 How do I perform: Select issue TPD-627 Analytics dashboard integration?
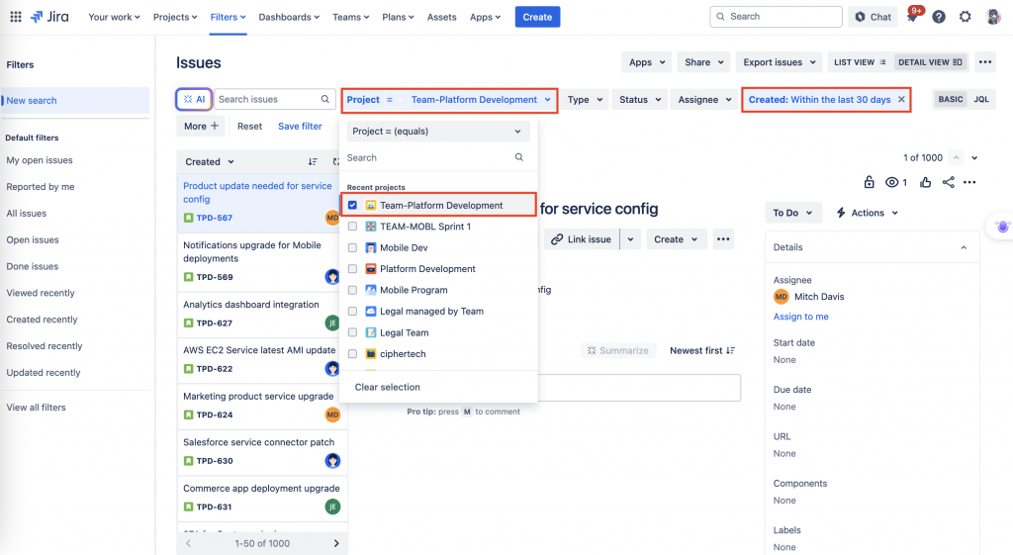(261, 314)
